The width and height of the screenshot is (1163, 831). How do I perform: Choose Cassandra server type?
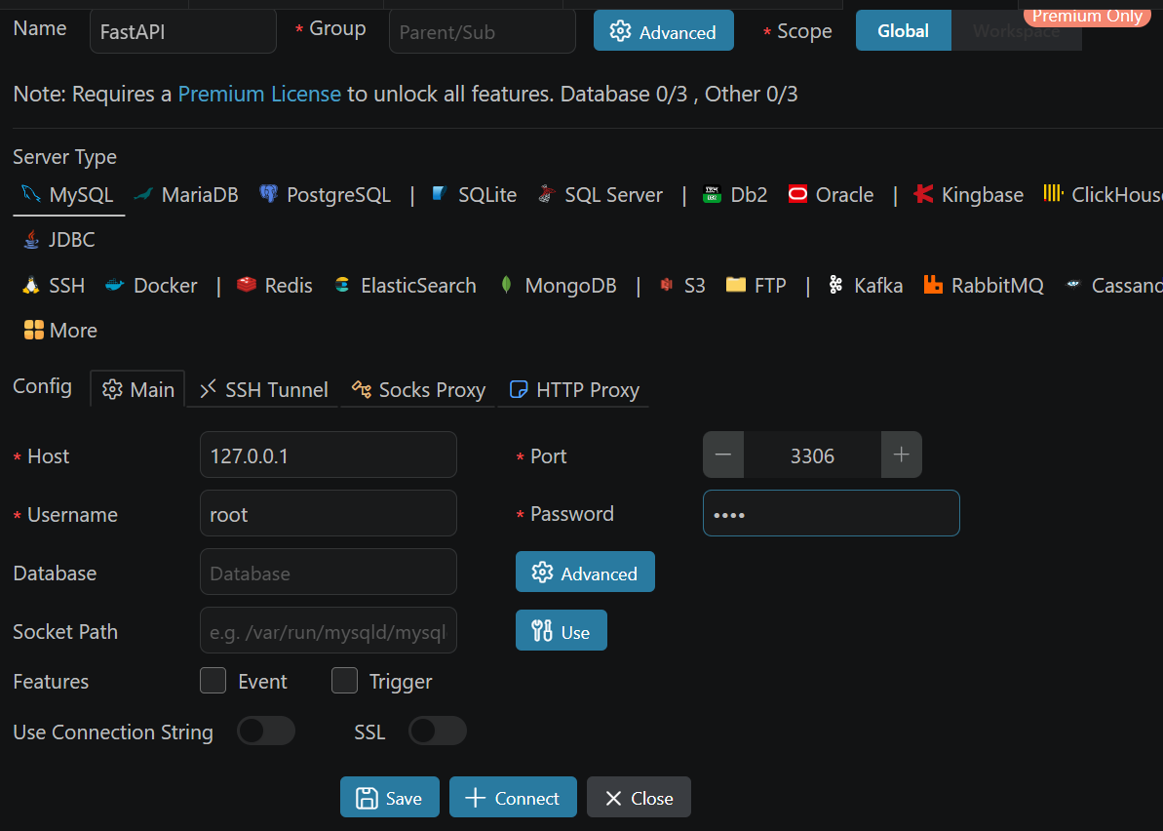pyautogui.click(x=1112, y=286)
